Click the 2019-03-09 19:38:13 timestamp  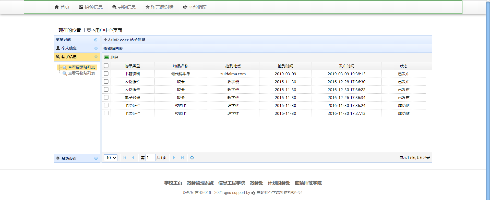click(x=346, y=74)
